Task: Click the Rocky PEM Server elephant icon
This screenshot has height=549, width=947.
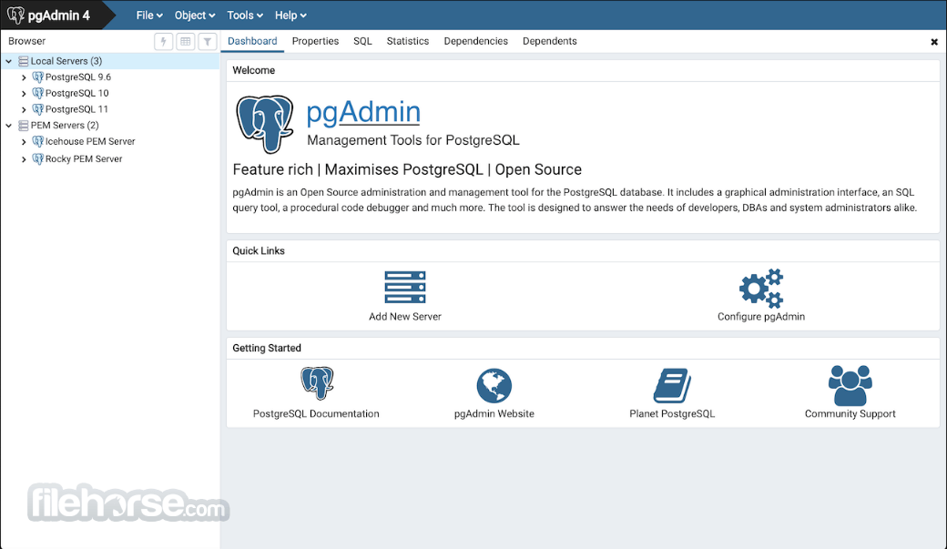Action: 38,158
